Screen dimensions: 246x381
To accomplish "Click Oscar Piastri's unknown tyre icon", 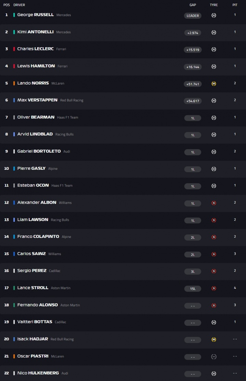I will pos(214,357).
